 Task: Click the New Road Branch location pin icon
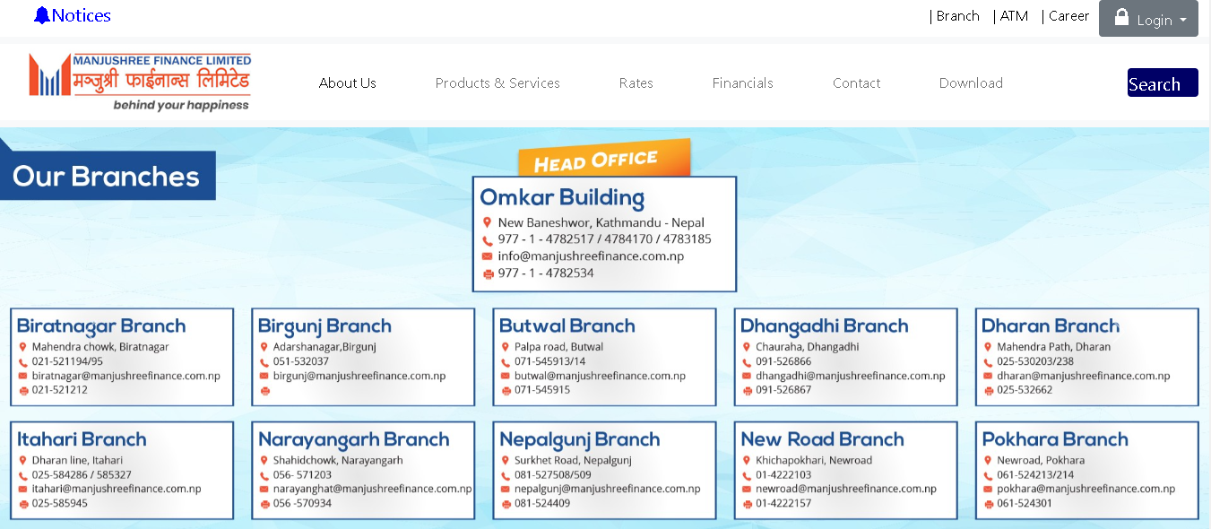click(x=747, y=460)
